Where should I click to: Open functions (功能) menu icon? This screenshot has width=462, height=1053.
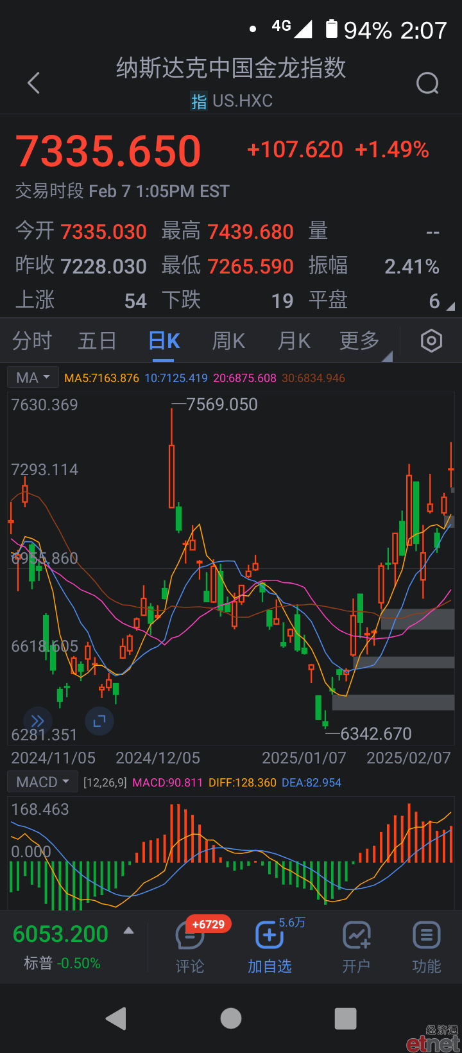(x=427, y=936)
